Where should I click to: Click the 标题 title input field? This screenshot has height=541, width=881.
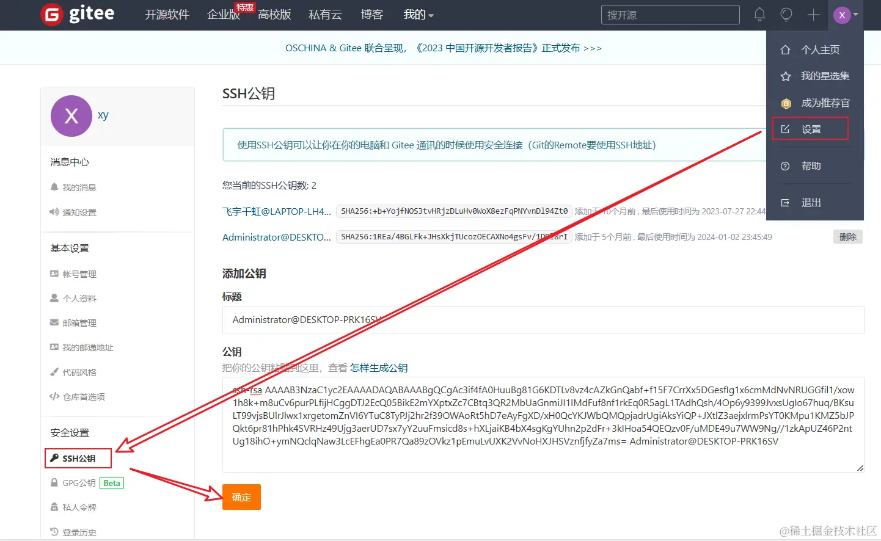coord(544,320)
